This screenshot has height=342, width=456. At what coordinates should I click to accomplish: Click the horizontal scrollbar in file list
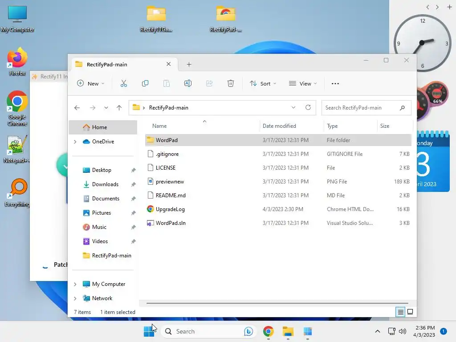(277, 303)
